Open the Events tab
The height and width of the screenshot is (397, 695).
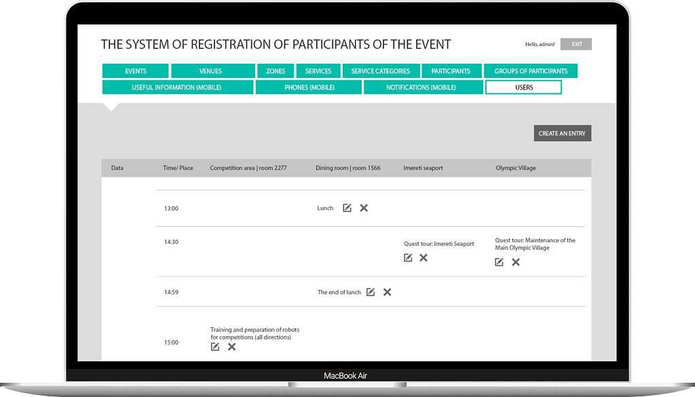point(136,71)
